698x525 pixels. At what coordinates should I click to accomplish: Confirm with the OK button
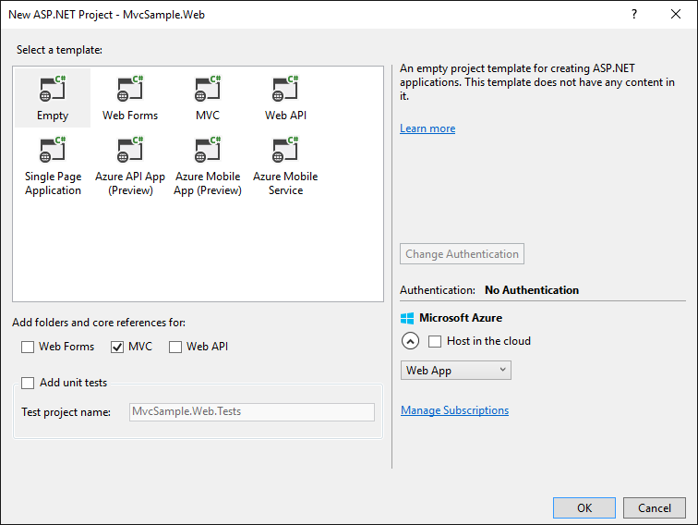584,508
